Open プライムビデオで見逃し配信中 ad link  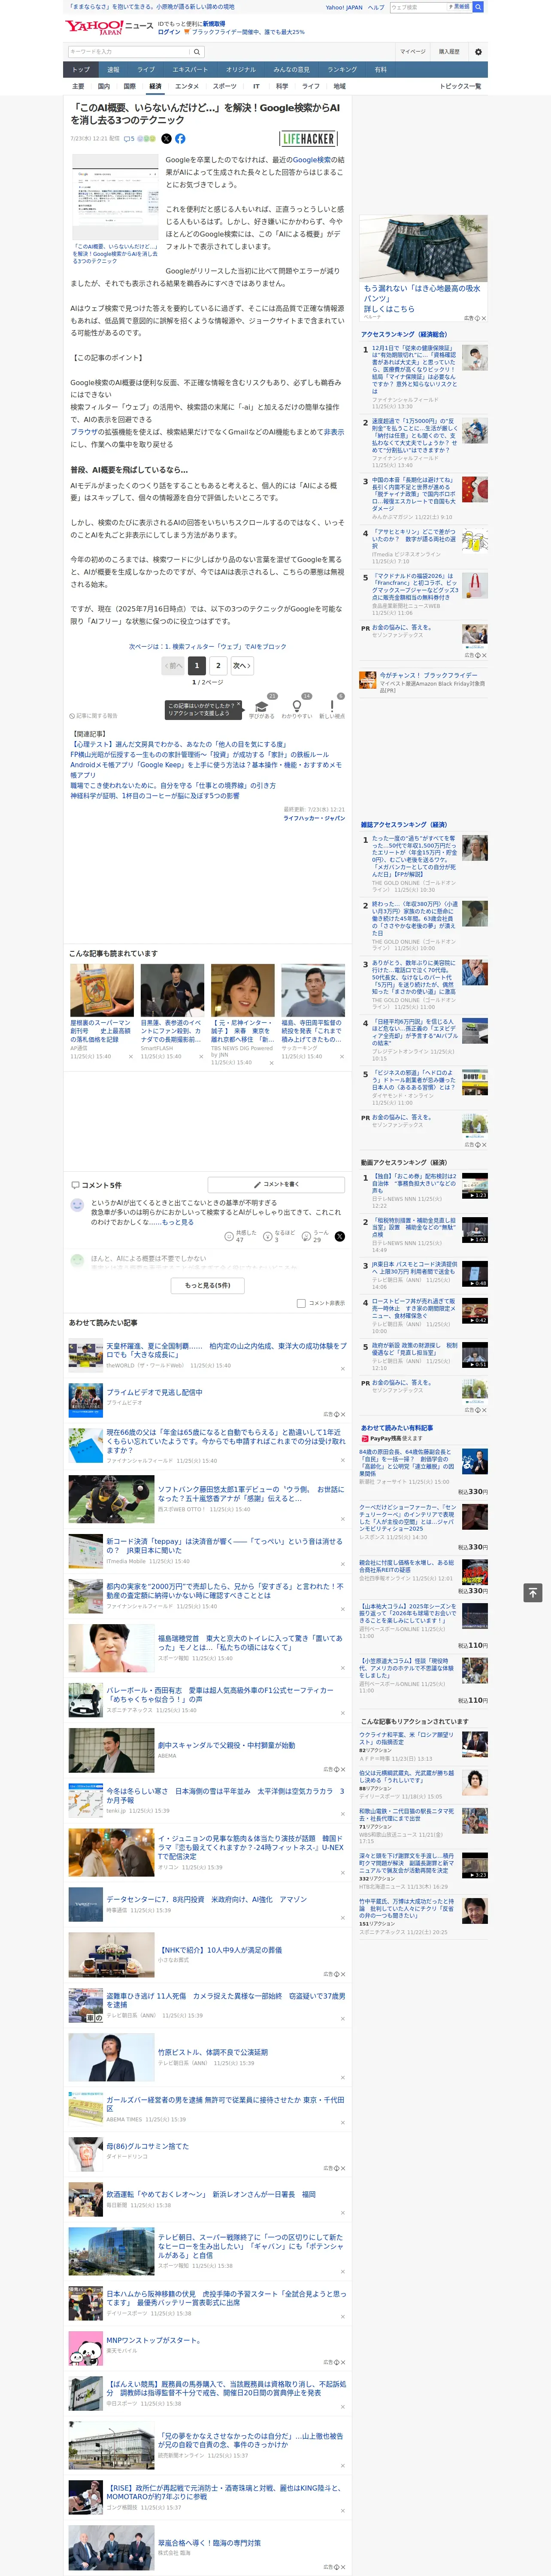154,1392
